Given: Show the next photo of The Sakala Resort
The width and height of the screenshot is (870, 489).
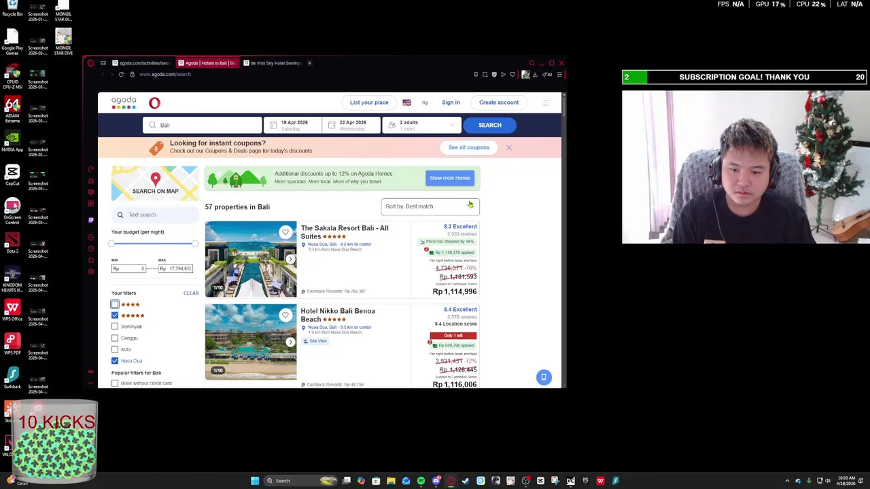Looking at the screenshot, I should [290, 259].
